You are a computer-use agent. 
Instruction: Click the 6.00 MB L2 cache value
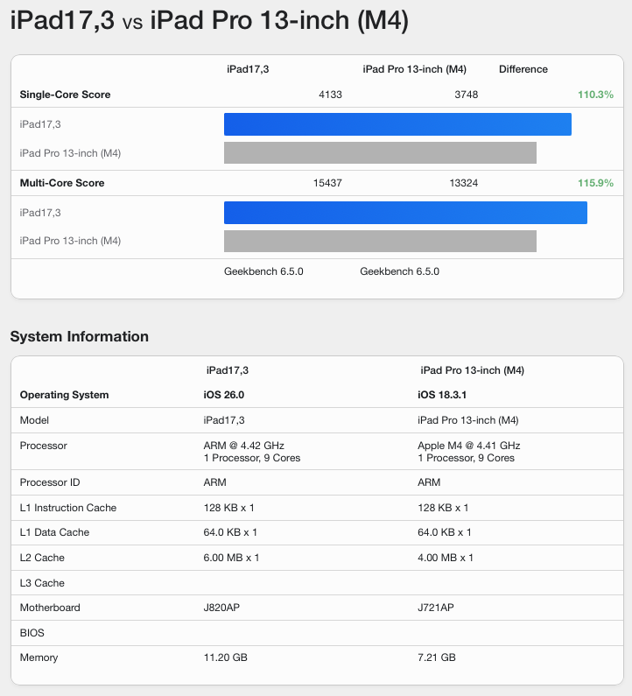pyautogui.click(x=231, y=558)
